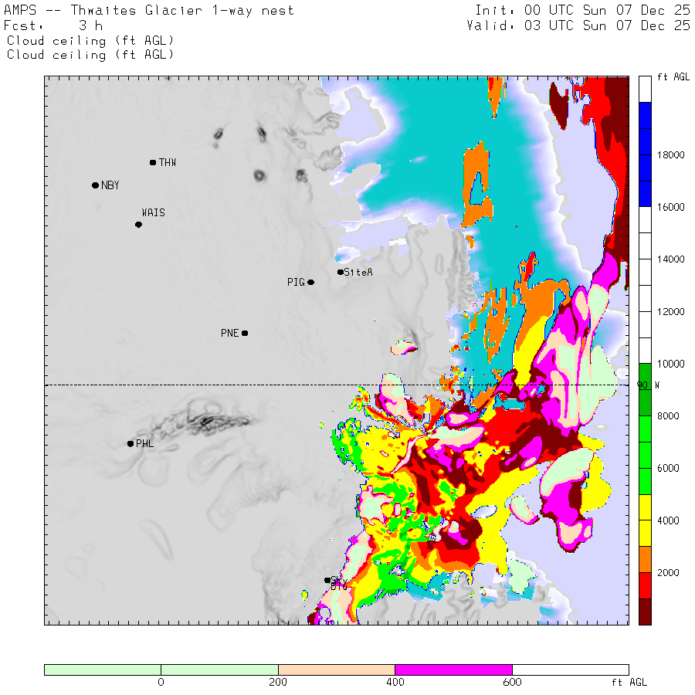This screenshot has height=695, width=695.
Task: Click the 'Init: 00 UTC Sun 07 Dec 25' text
Action: coord(582,10)
